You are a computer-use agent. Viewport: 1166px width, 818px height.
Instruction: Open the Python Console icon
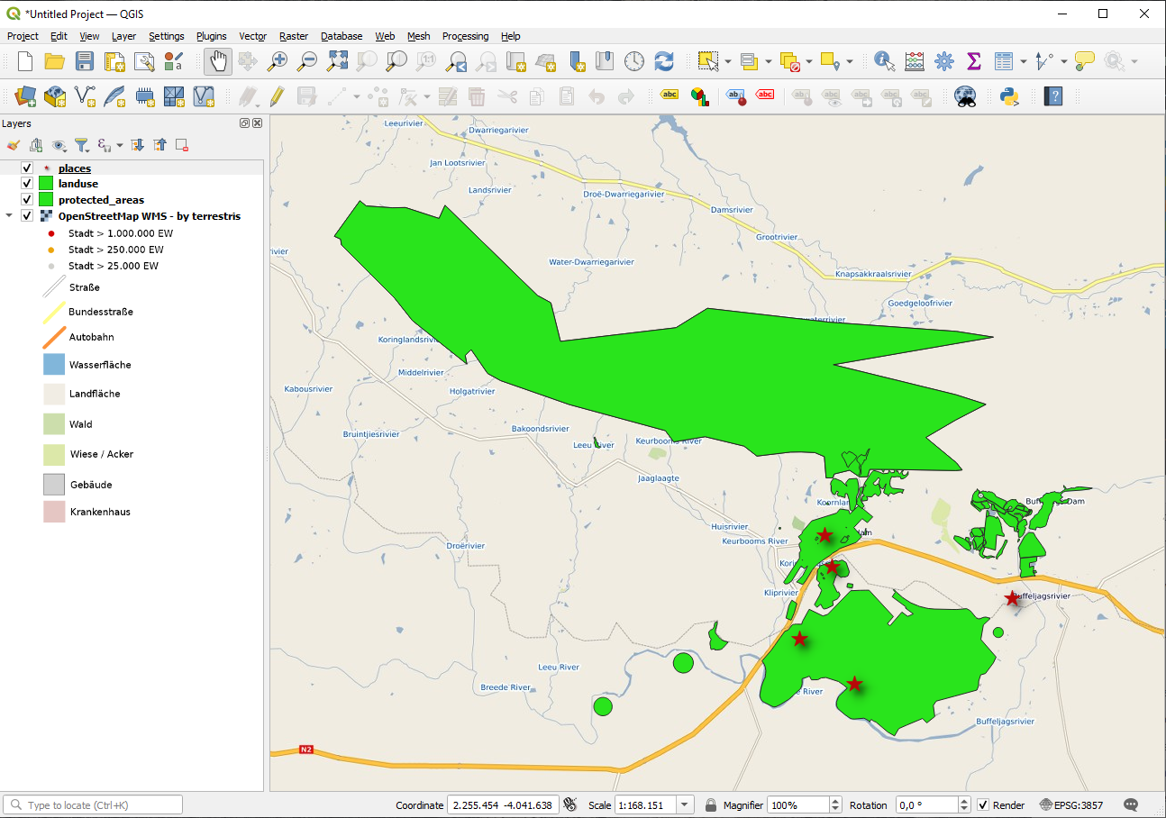(1008, 95)
